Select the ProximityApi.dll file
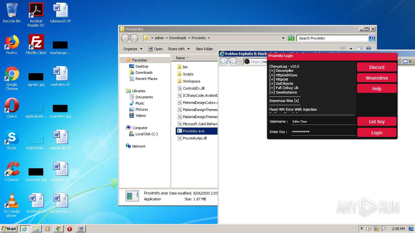 (x=195, y=138)
